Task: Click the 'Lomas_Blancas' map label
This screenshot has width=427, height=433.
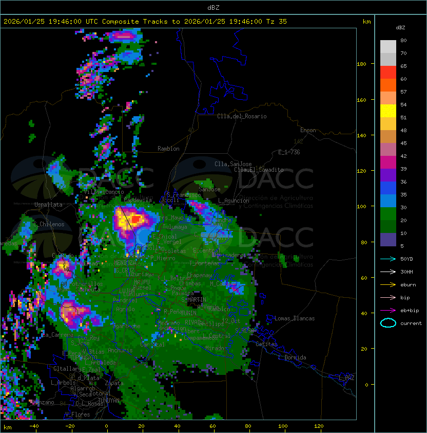Action: [x=295, y=318]
